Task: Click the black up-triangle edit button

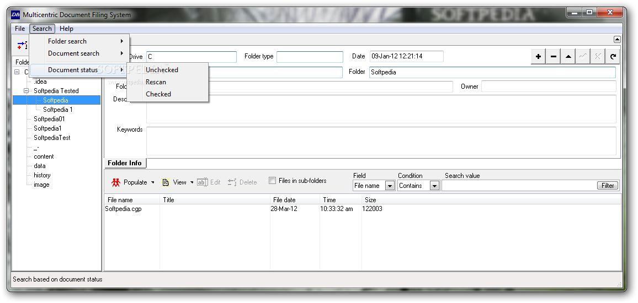Action: click(568, 57)
